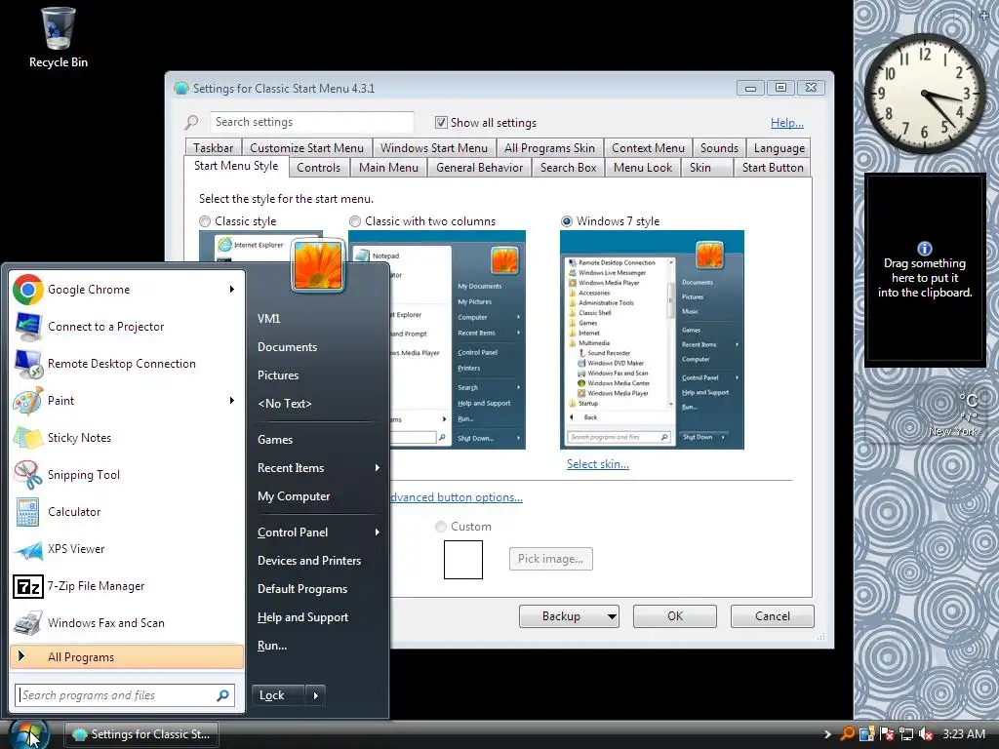Click the Remote Desktop Connection icon
The height and width of the screenshot is (749, 999).
point(28,364)
